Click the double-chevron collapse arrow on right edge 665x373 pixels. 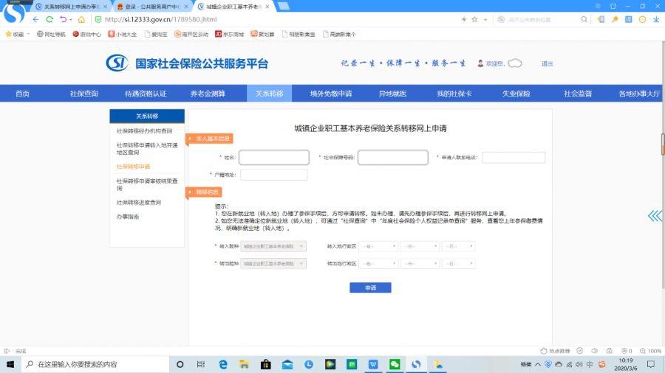tap(655, 216)
